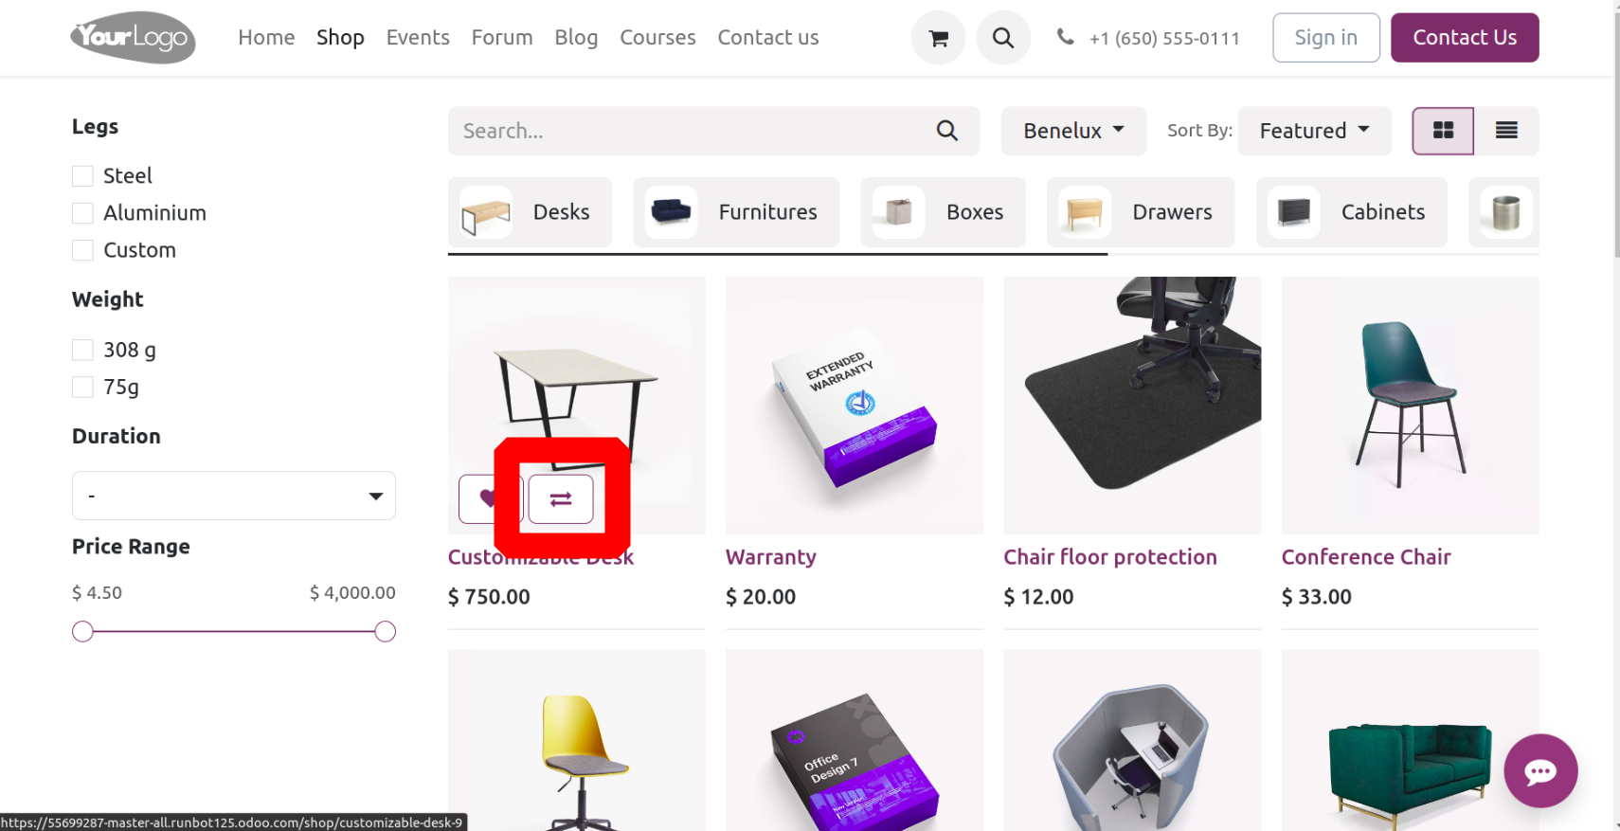Open the Benelux pricelist dropdown
The width and height of the screenshot is (1620, 831).
coord(1073,131)
